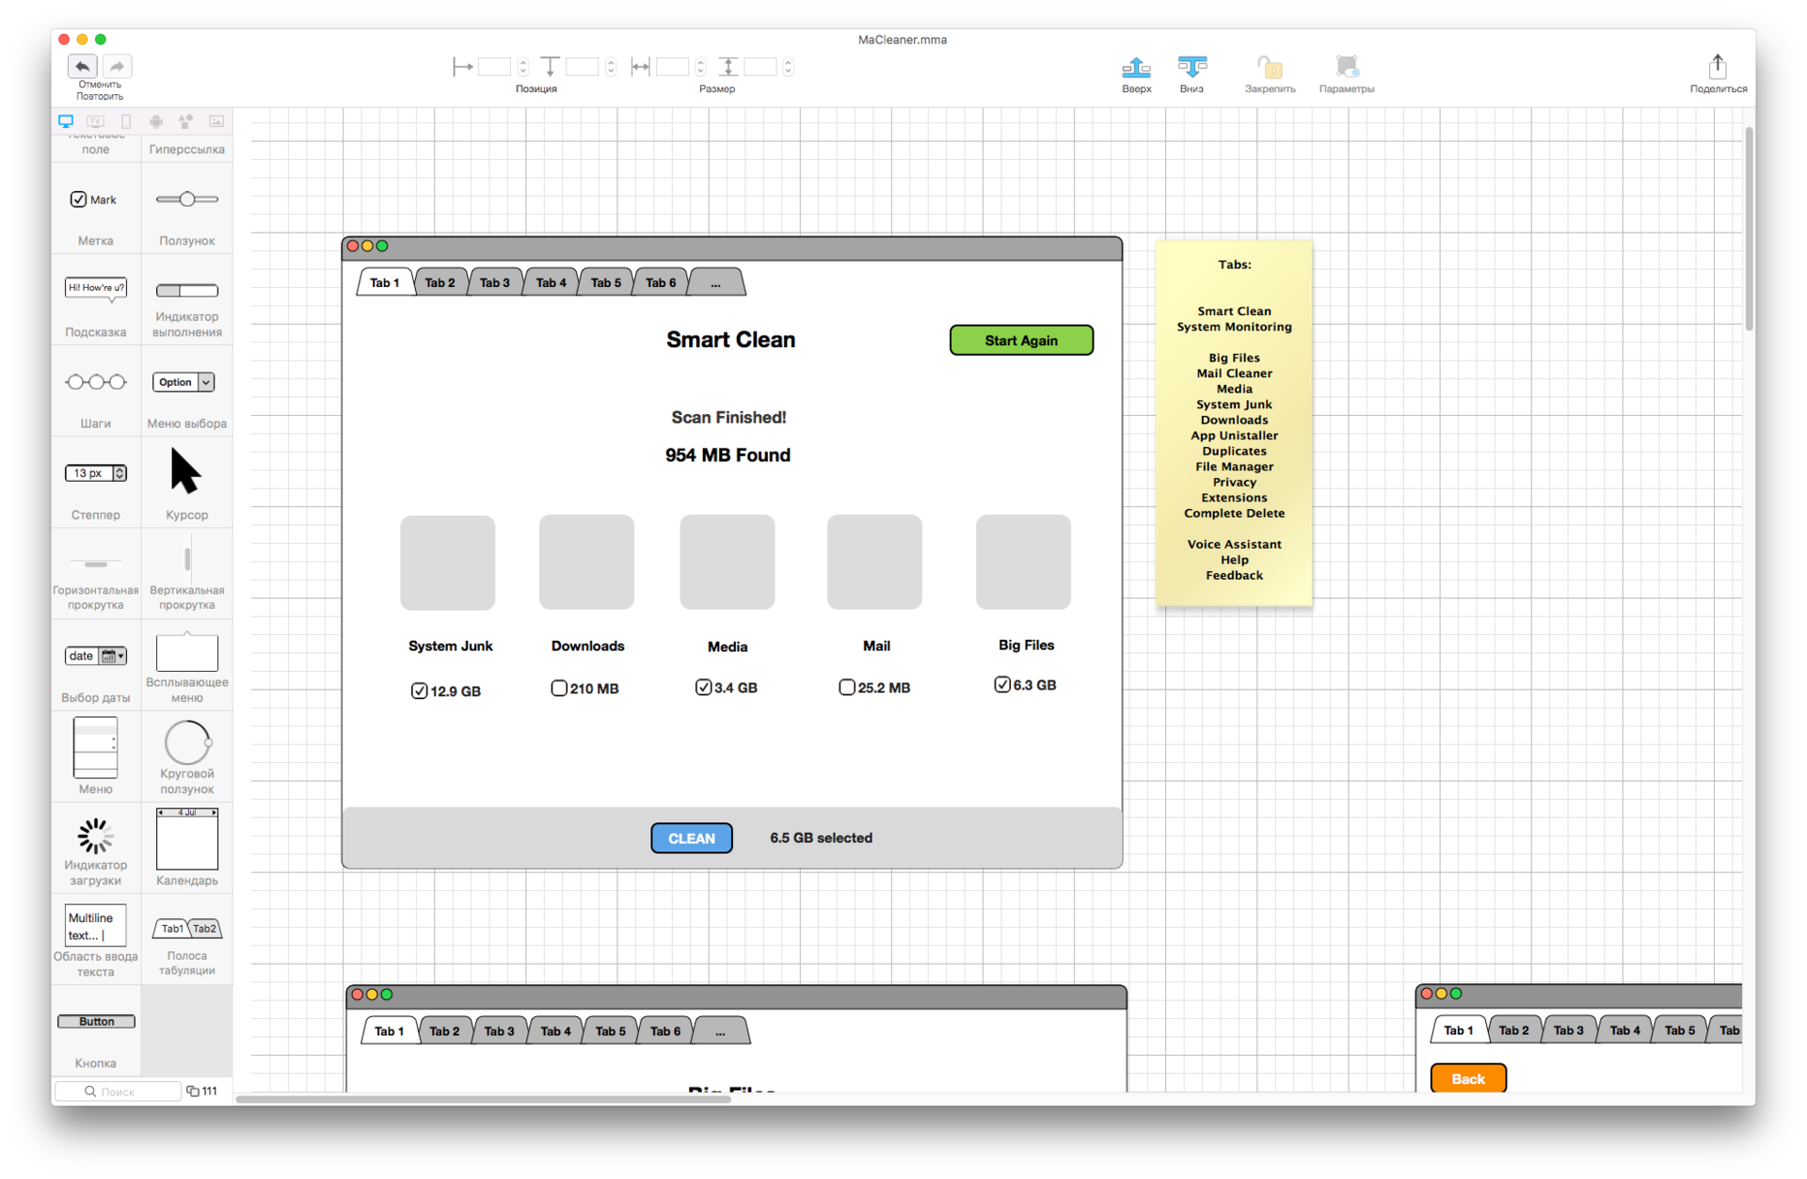Select Tab 4 in Smart Clean window
The width and height of the screenshot is (1807, 1179).
(551, 282)
